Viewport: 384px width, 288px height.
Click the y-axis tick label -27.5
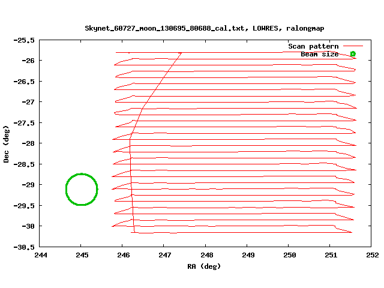[24, 123]
